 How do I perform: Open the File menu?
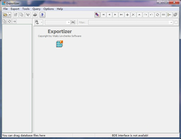(x=5, y=9)
